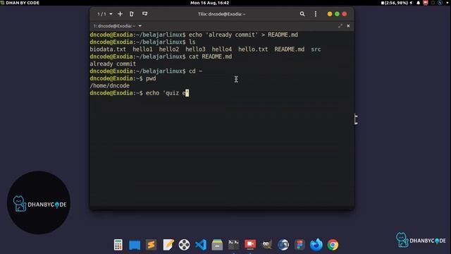Open the notes/text editor dock icon

click(x=168, y=245)
